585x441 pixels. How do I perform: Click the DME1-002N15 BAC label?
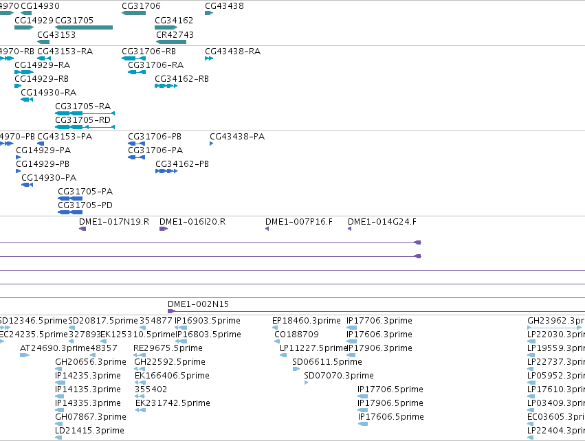pos(198,304)
